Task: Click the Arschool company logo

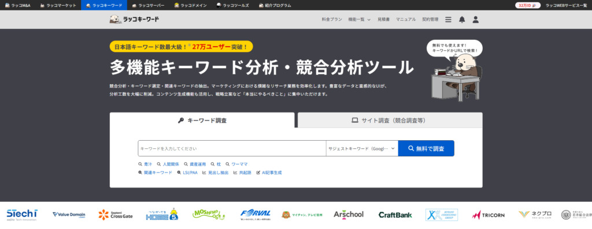Action: coord(349,215)
